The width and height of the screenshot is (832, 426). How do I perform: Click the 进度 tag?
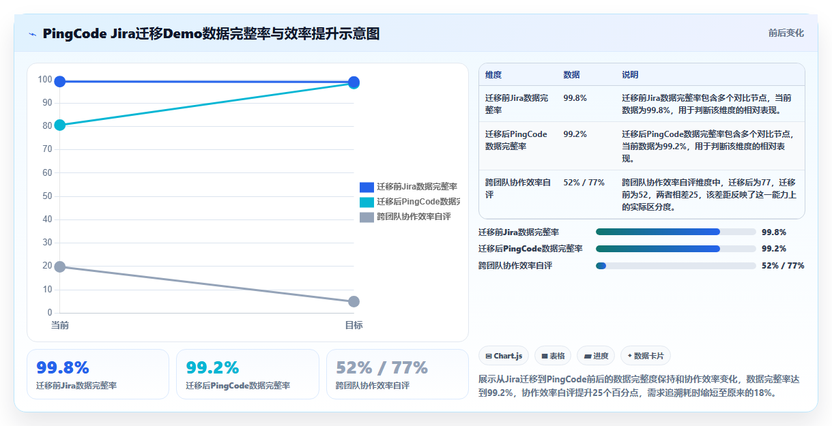click(595, 356)
